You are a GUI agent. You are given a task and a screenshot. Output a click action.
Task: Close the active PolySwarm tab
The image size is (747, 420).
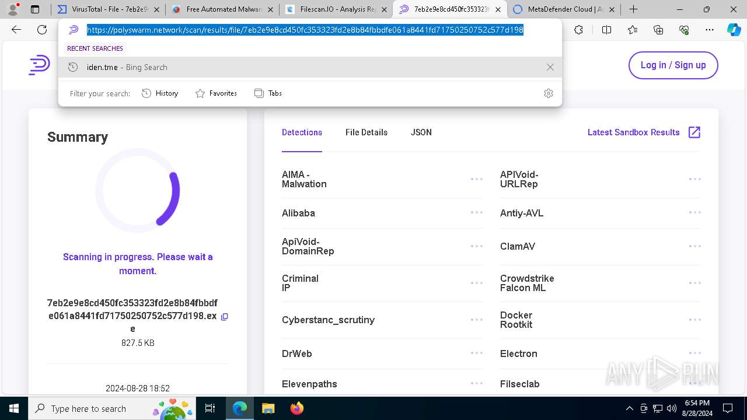coord(498,9)
